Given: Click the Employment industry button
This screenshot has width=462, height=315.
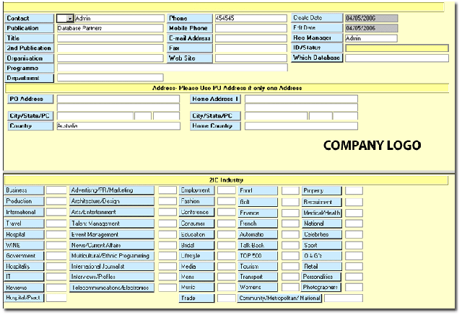Looking at the screenshot, I should 196,190.
